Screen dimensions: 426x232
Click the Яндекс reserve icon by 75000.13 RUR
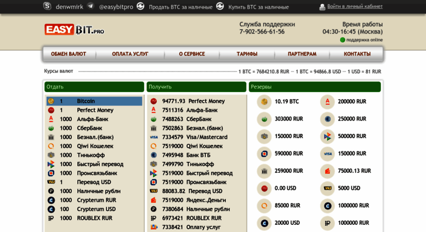(327, 171)
